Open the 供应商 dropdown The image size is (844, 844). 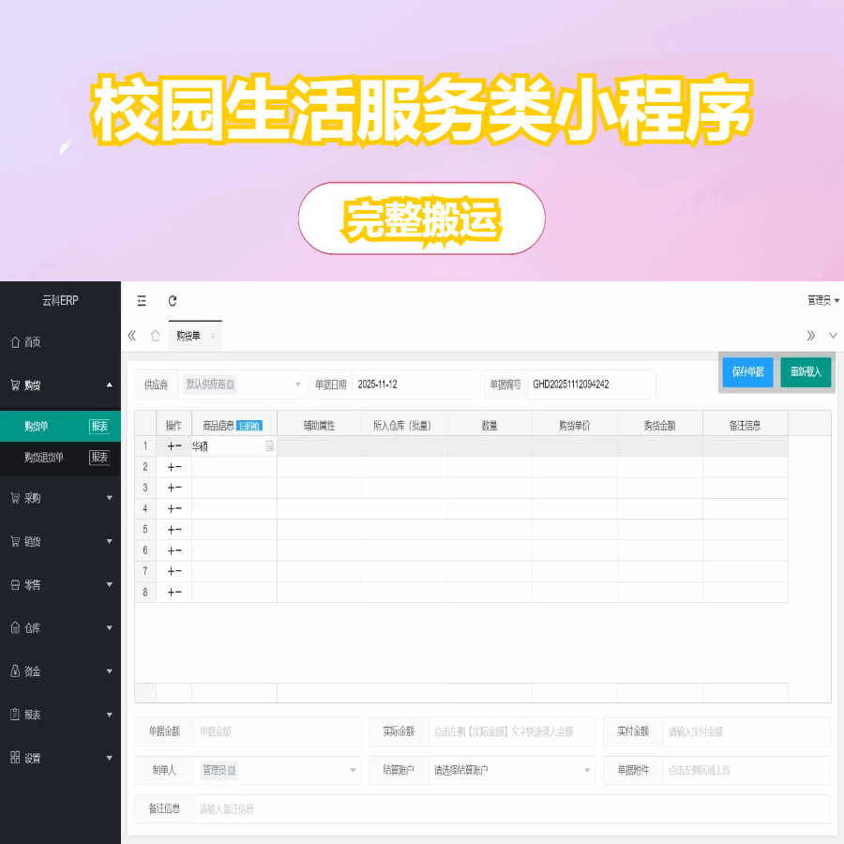click(298, 384)
